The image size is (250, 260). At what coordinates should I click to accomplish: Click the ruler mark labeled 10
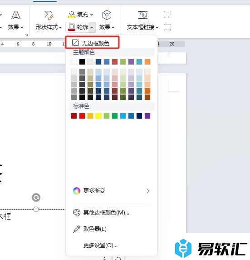pos(49,44)
